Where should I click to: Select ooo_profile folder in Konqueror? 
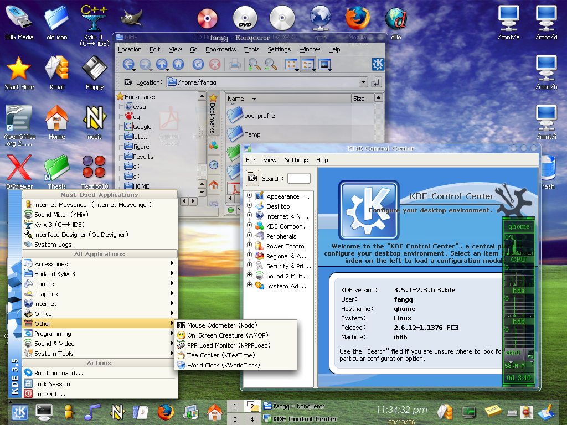tap(251, 115)
